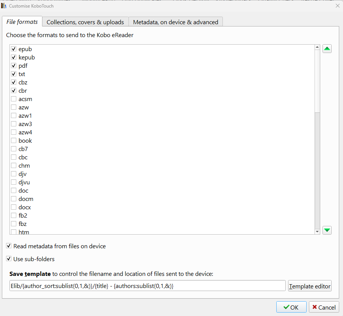Uncheck the epub format checkbox

point(14,49)
